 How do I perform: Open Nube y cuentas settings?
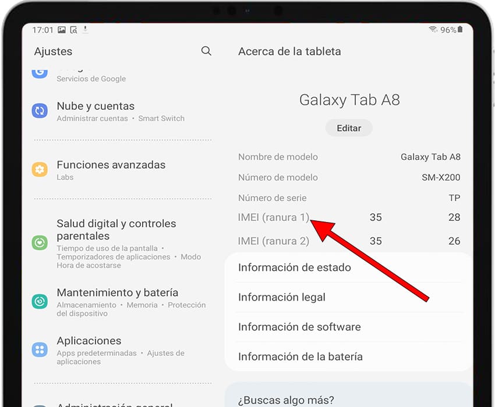(122, 111)
